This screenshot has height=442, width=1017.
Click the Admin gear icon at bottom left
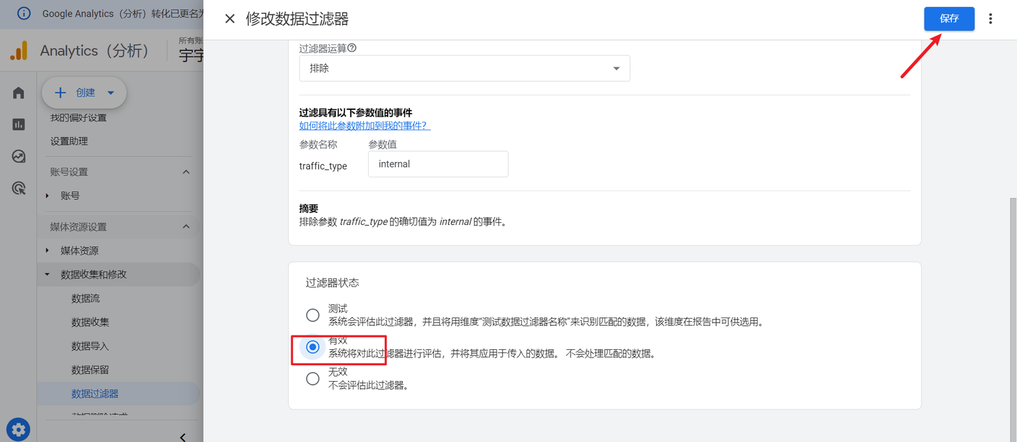pyautogui.click(x=18, y=430)
